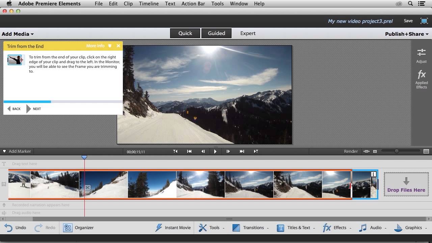
Task: Step back one frame
Action: coord(203,152)
